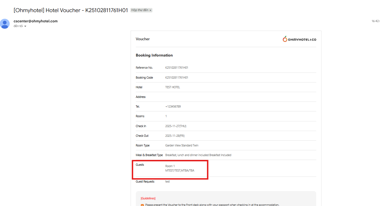This screenshot has width=380, height=206.
Task: Click the 16:42 received time
Action: (x=375, y=21)
